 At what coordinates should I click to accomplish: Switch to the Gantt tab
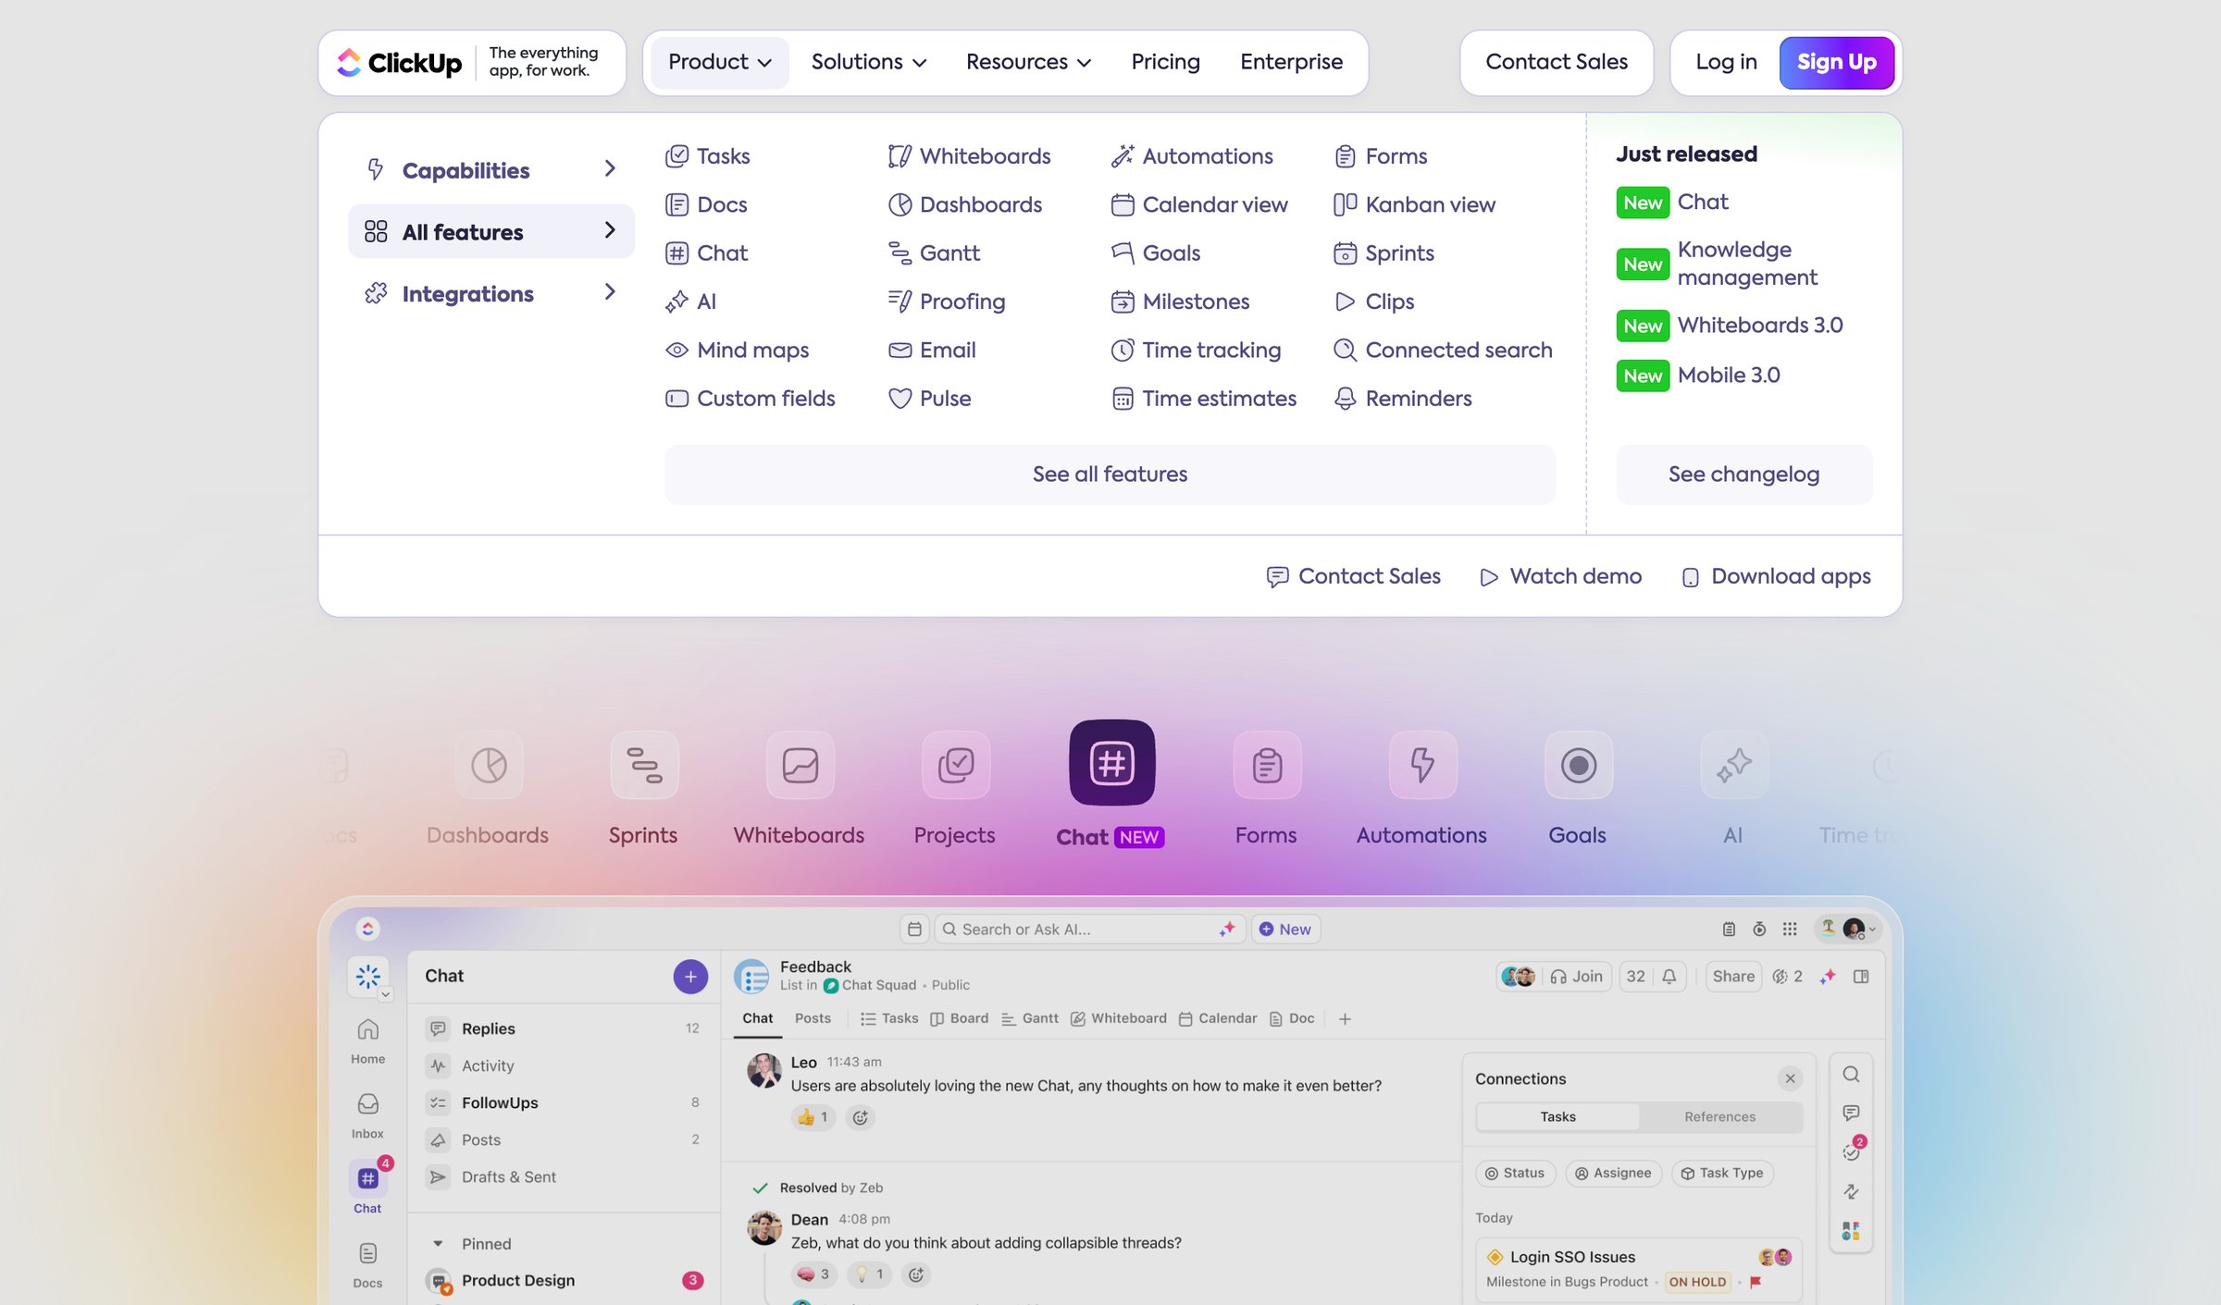[1030, 1018]
